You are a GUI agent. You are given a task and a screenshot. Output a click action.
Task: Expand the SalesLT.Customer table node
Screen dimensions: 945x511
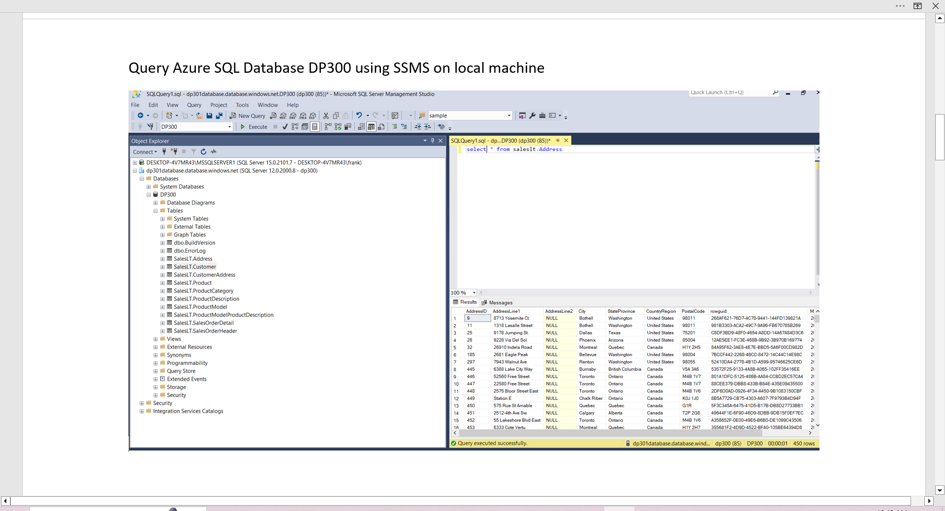coord(162,267)
